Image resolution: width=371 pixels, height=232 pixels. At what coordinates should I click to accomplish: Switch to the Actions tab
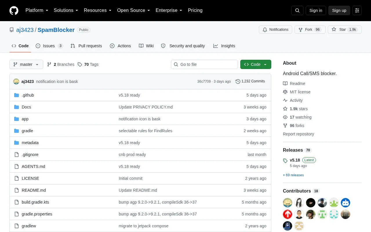[120, 46]
